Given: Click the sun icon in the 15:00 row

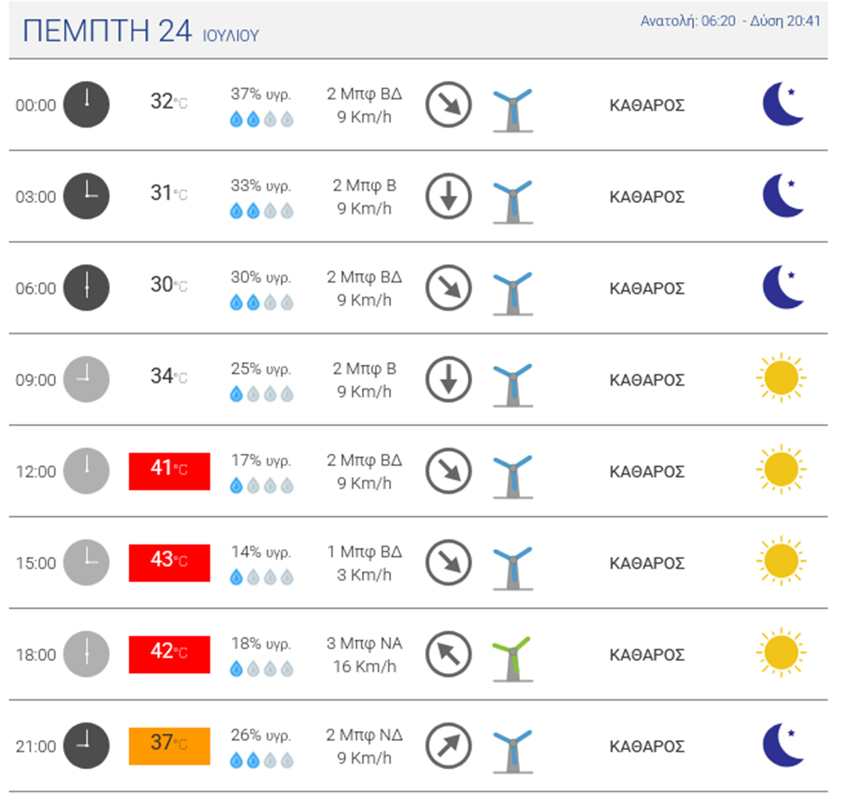Looking at the screenshot, I should point(781,561).
